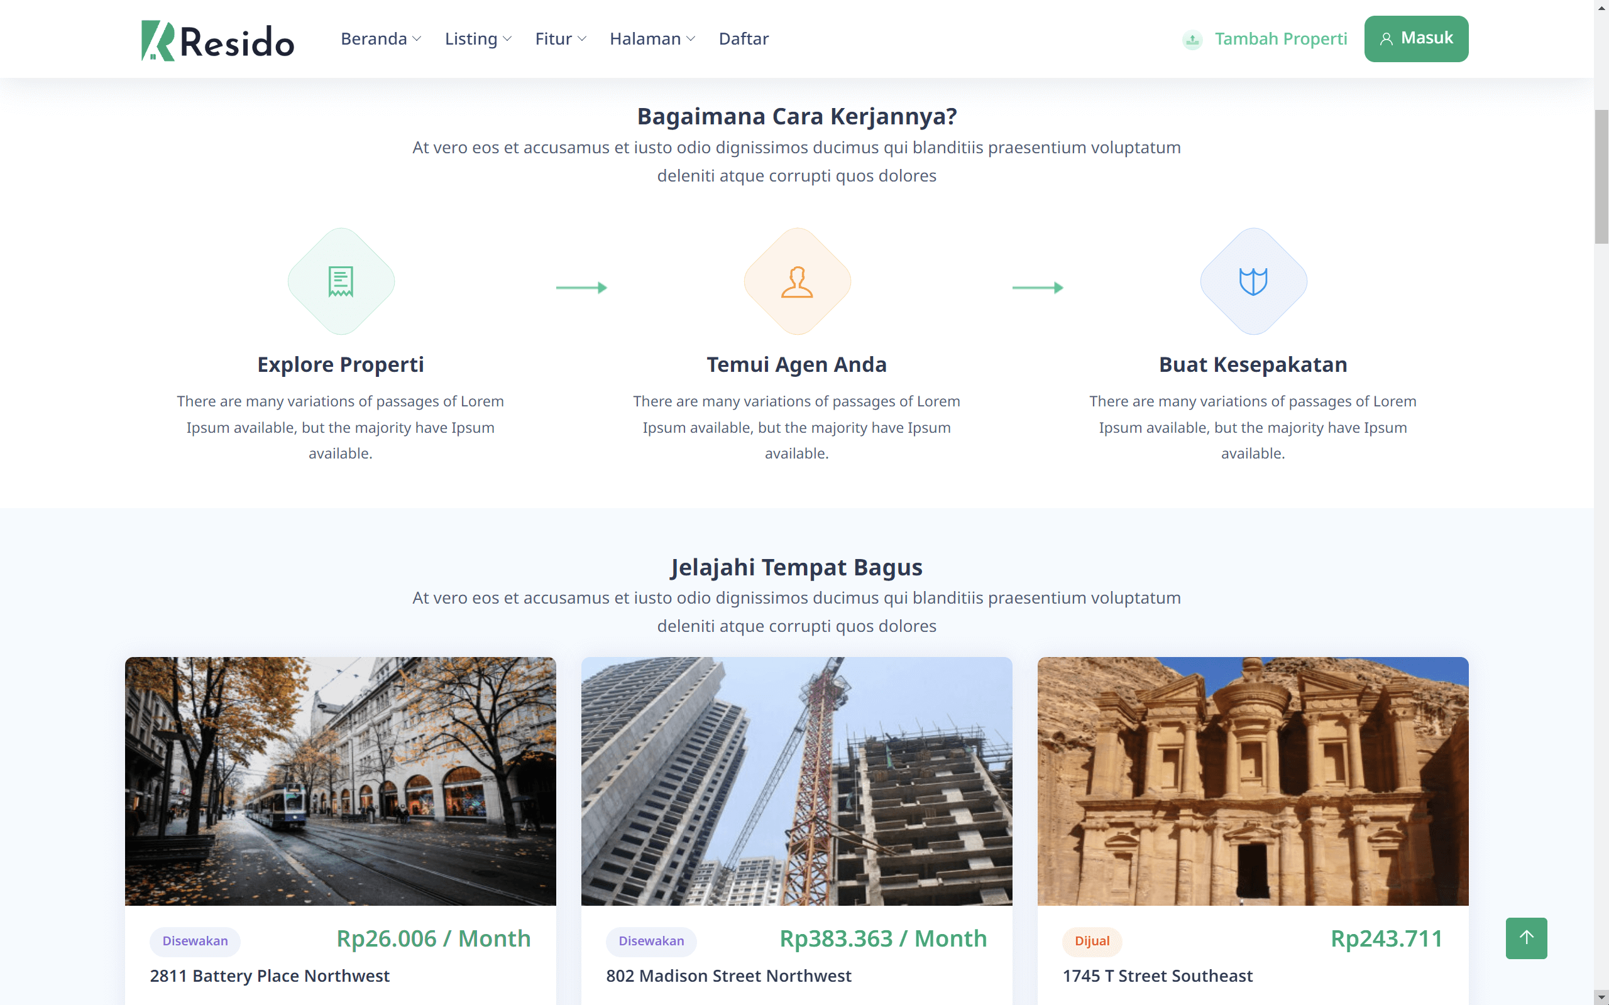Open the Tambah Properti link
1609x1005 pixels.
pos(1280,38)
